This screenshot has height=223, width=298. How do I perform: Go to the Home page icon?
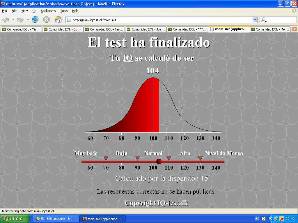click(x=58, y=19)
